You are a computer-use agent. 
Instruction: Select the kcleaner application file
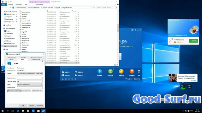tap(24, 19)
